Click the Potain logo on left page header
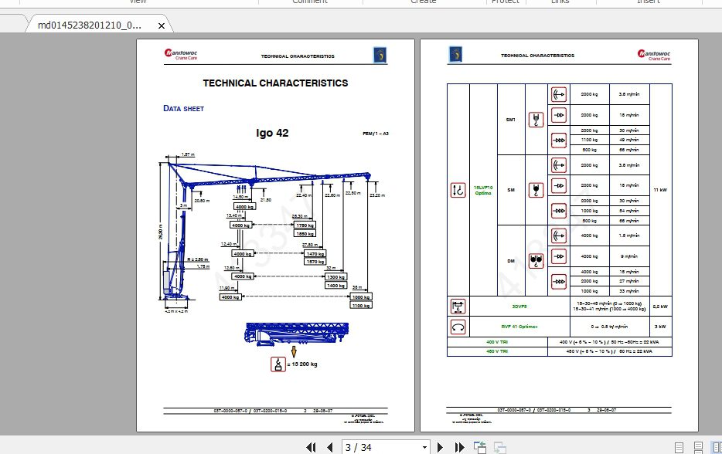The height and width of the screenshot is (454, 722). 380,55
